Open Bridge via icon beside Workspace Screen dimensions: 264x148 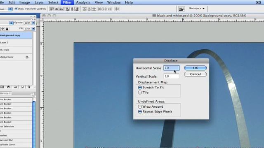click(181, 9)
